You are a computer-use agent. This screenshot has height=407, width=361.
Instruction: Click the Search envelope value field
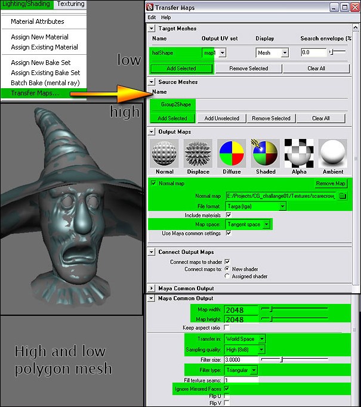pos(313,52)
